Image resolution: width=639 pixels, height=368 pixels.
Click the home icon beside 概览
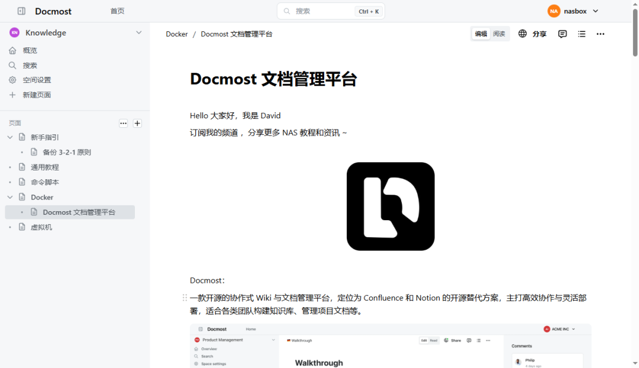12,50
